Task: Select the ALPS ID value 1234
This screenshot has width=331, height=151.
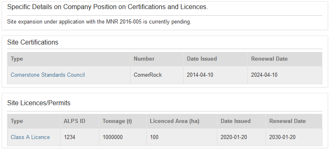Action: 79,137
